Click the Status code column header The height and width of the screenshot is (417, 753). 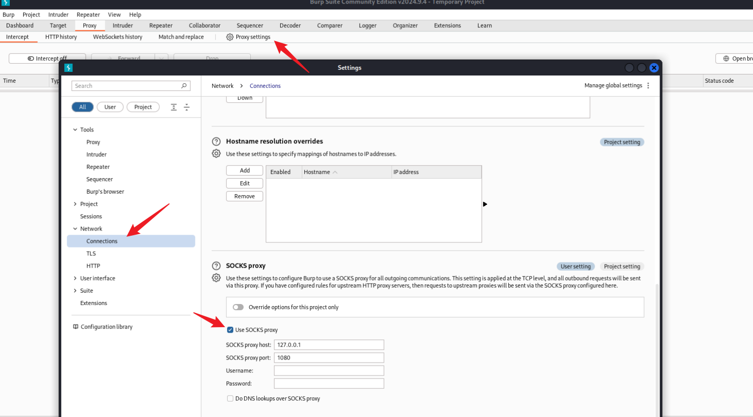(x=728, y=81)
